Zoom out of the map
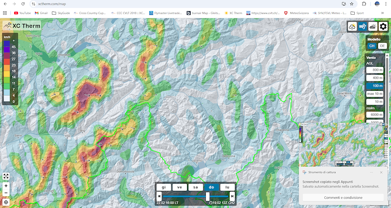The width and height of the screenshot is (391, 208). 6,193
